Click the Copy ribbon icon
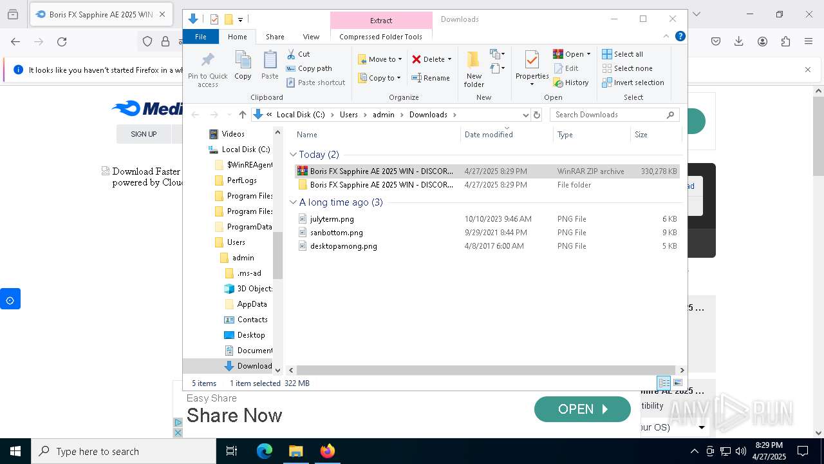This screenshot has width=824, height=464. tap(243, 65)
